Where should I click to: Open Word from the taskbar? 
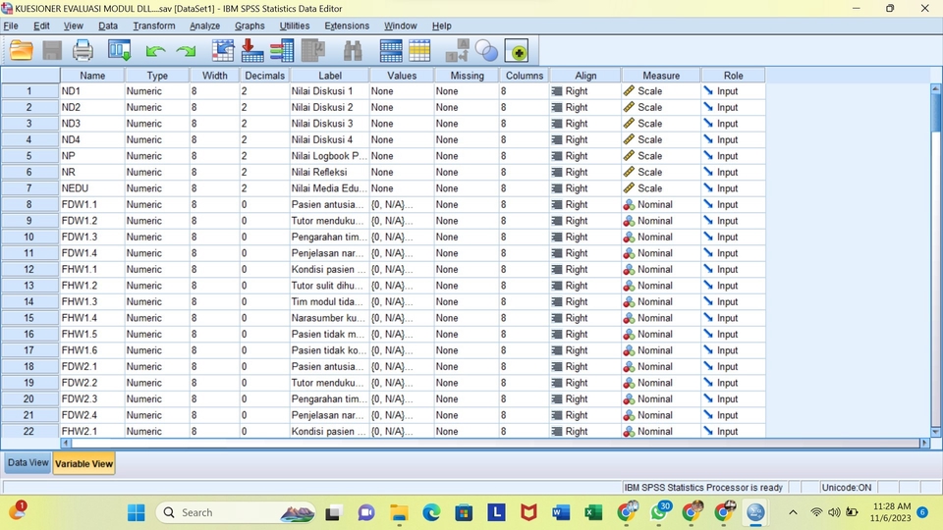(x=561, y=512)
